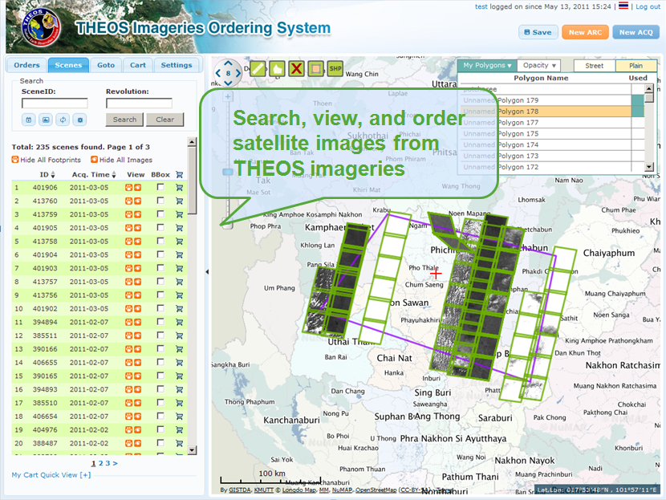Screen dimensions: 666x500
Task: Go to results page 2
Action: click(100, 463)
